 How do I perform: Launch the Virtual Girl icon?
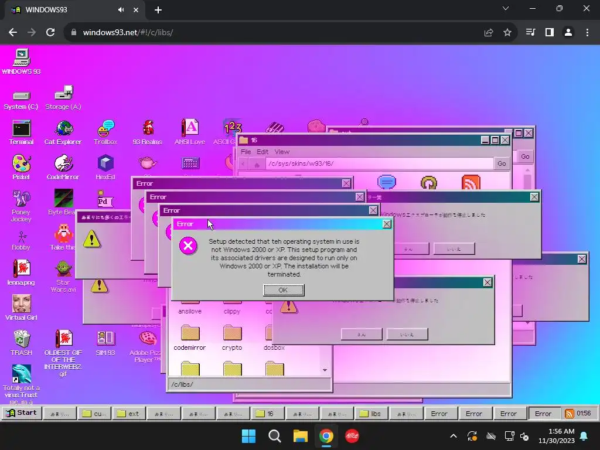point(21,307)
